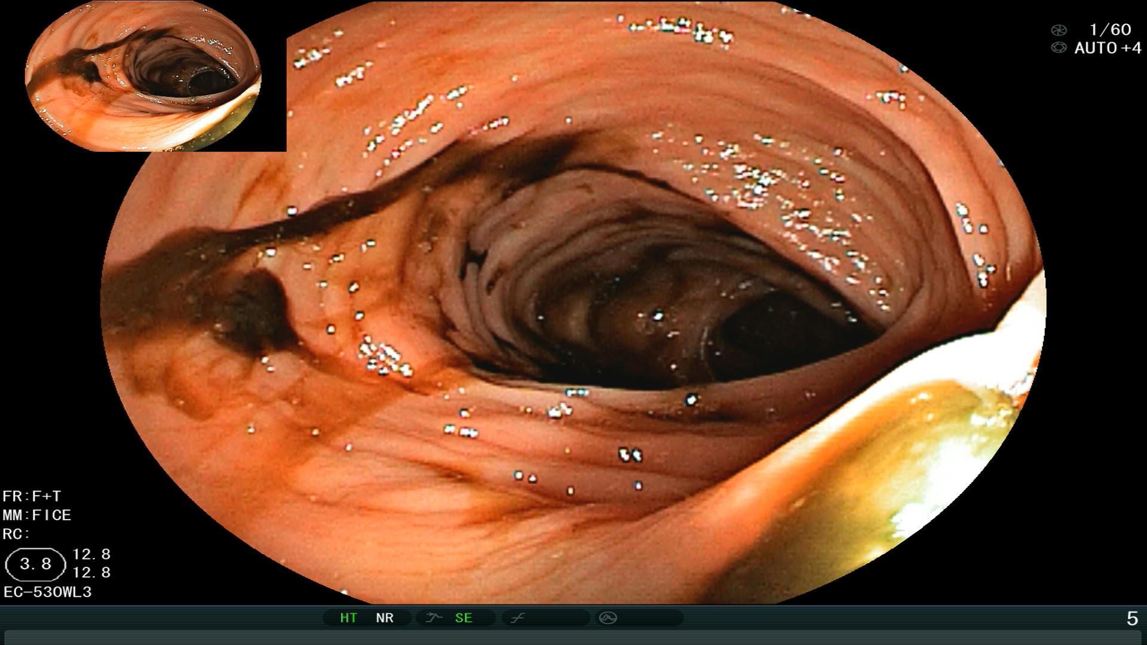Click the main endoscopic video image

coord(573,302)
